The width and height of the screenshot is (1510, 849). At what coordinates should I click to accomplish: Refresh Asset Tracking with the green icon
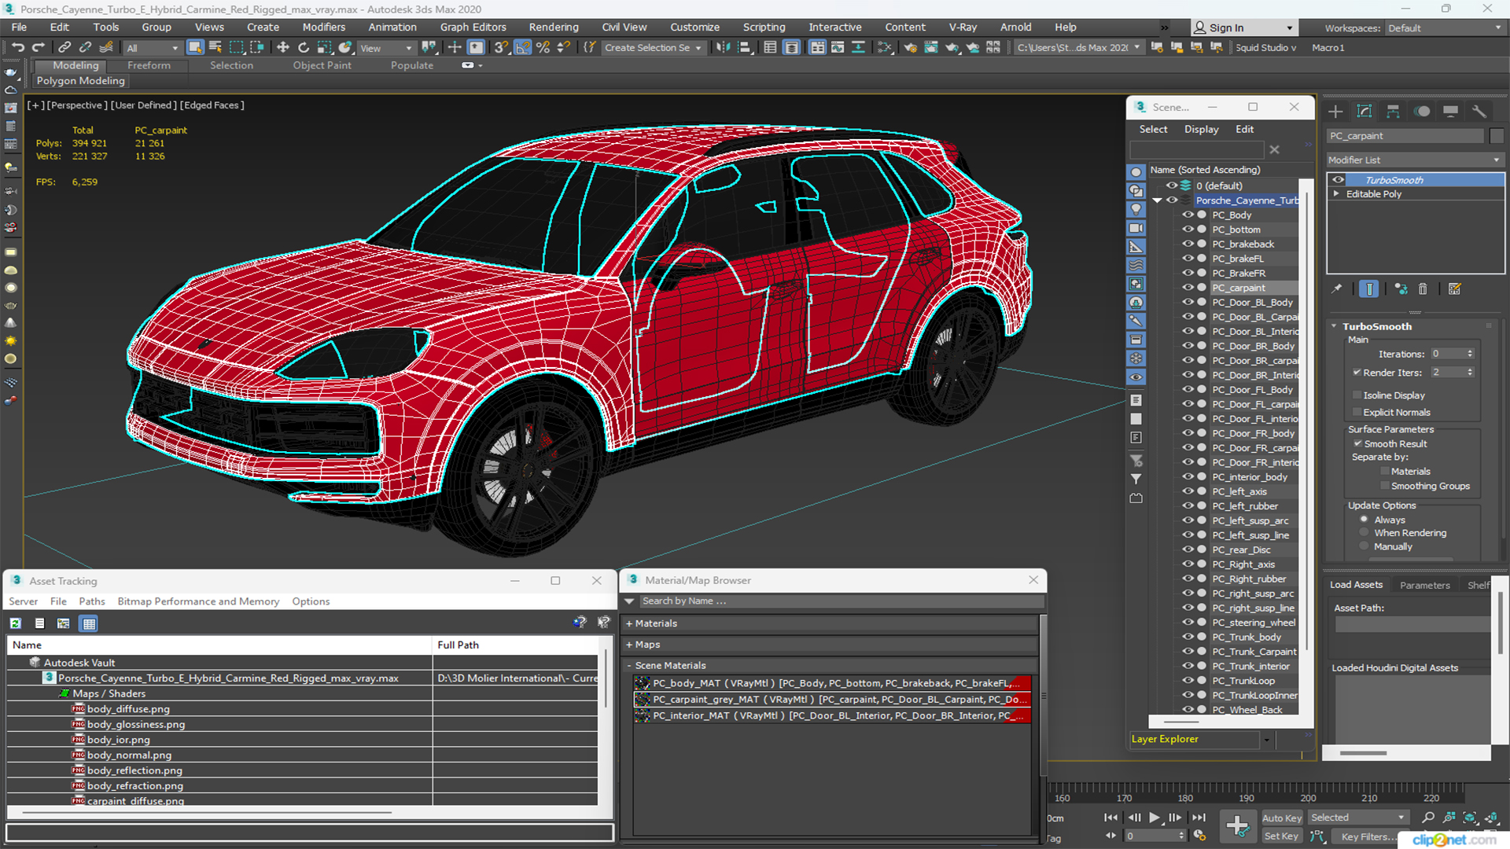coord(15,623)
